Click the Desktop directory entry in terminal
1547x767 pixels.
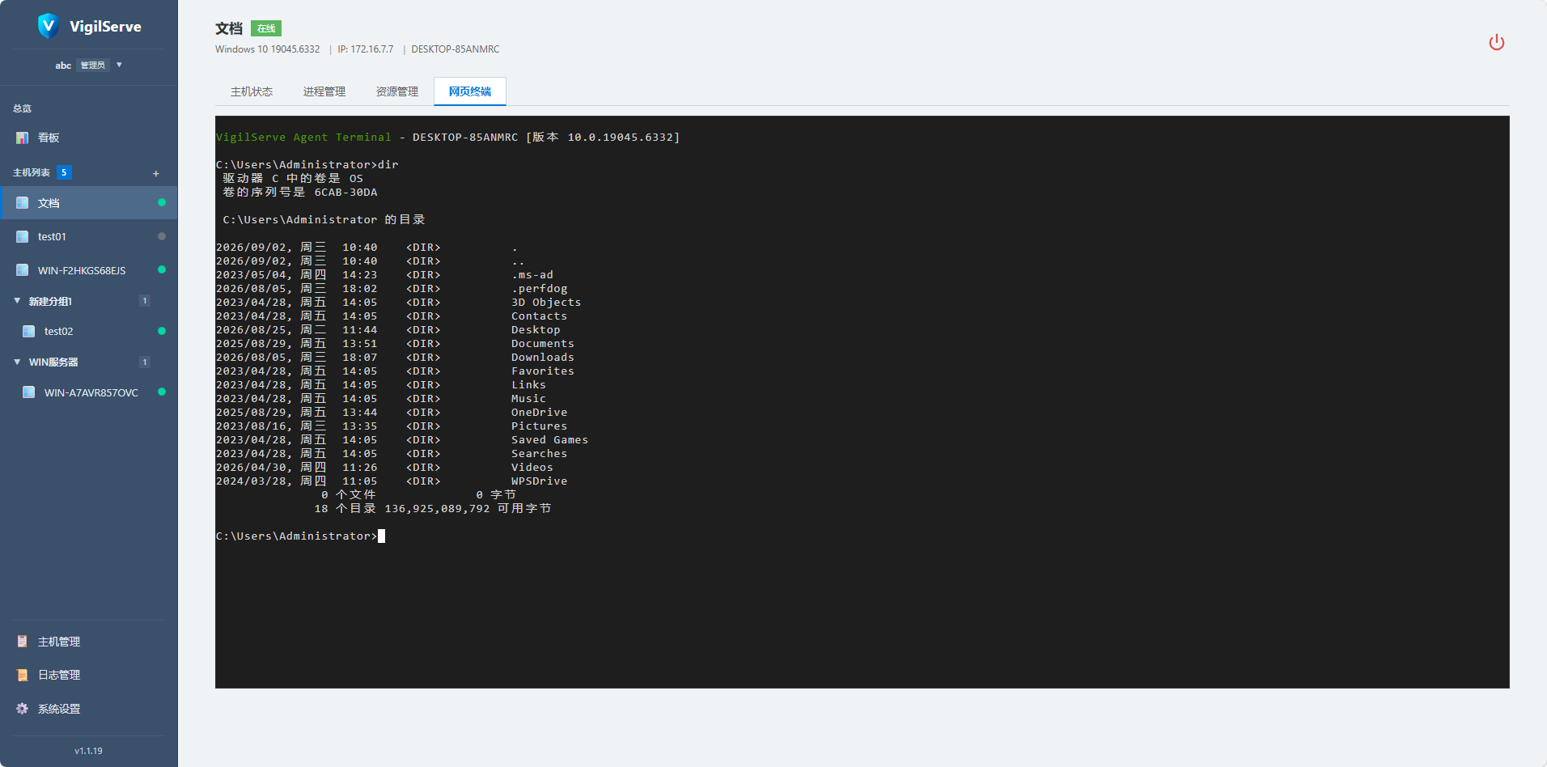tap(536, 330)
